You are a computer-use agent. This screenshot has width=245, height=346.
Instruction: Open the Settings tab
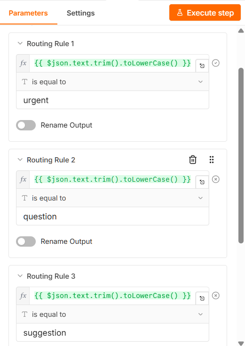click(81, 13)
